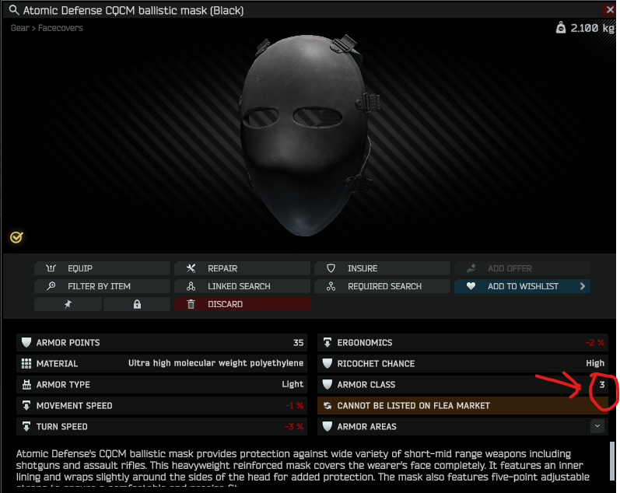Screen dimensions: 620x493
Task: Discard the ballistic mask
Action: click(x=242, y=304)
